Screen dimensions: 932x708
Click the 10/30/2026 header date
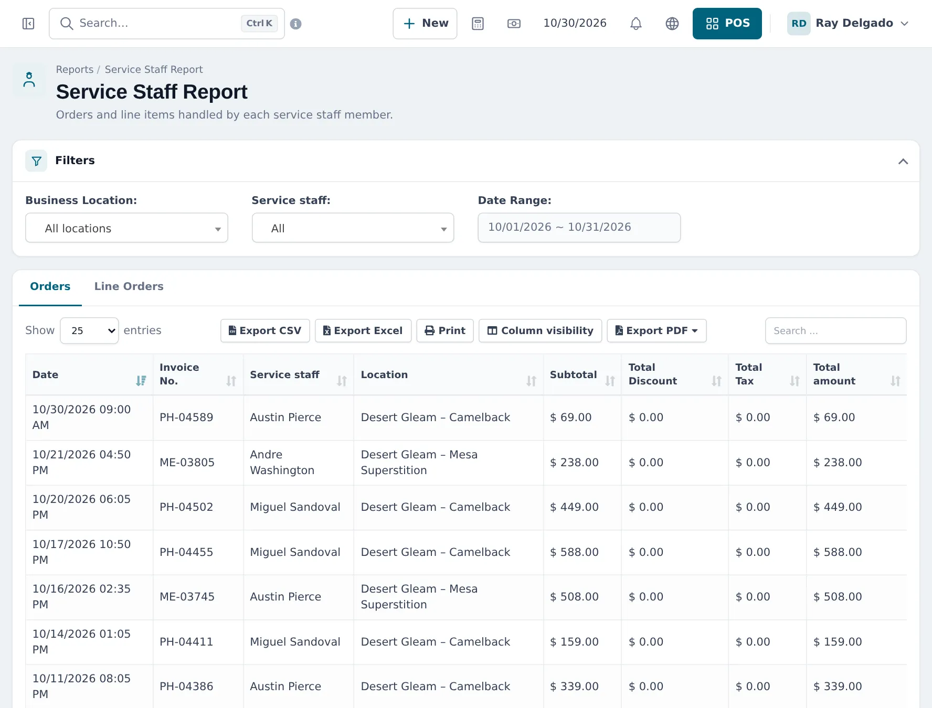[575, 24]
